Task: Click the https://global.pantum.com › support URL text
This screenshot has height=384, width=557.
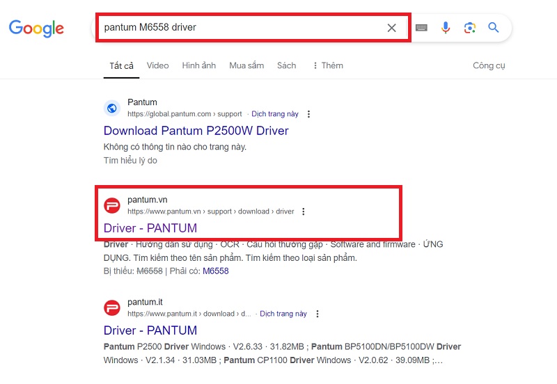Action: point(185,114)
